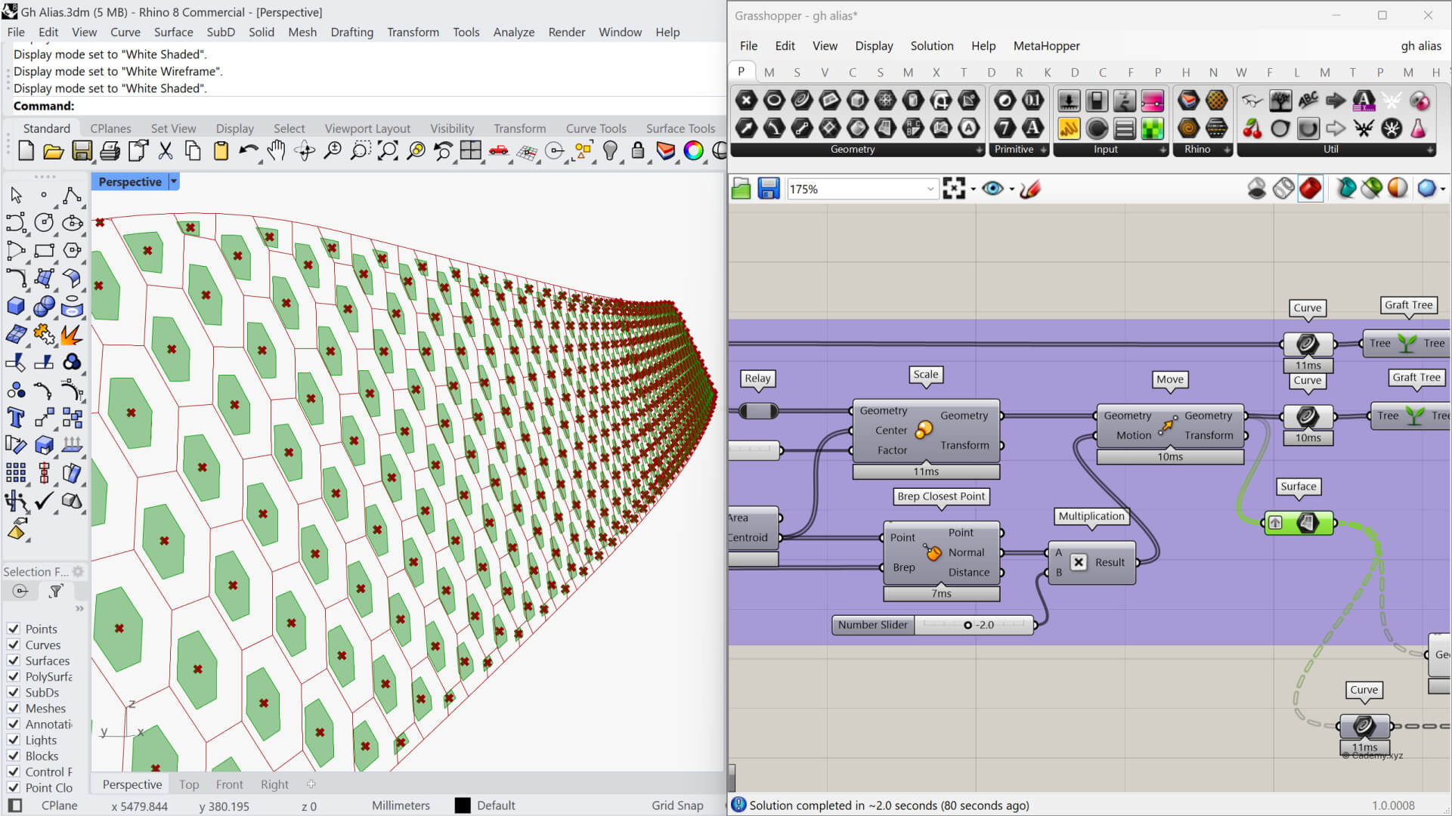Open the 175% zoom level dropdown
The height and width of the screenshot is (816, 1452).
coord(930,189)
